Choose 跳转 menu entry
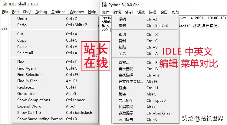The image size is (227, 125). [145, 94]
